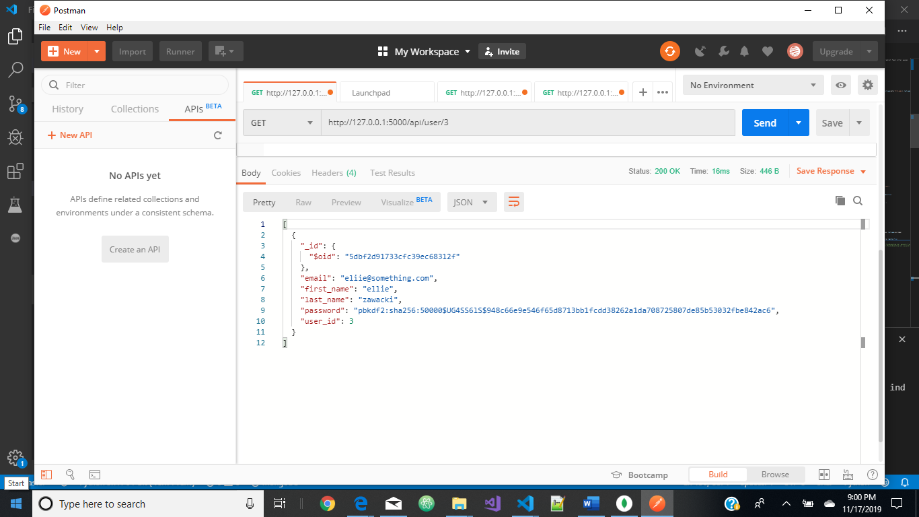Open the Edit menu
The image size is (919, 517).
click(x=65, y=28)
